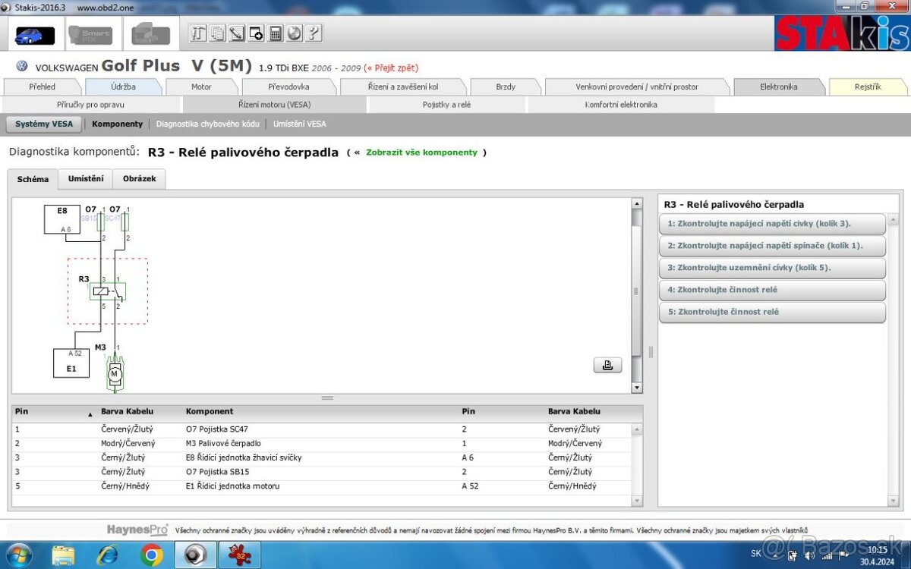This screenshot has width=911, height=569.
Task: Expand step 1 Zkontrolujte napájecí napětí cívky
Action: [772, 224]
